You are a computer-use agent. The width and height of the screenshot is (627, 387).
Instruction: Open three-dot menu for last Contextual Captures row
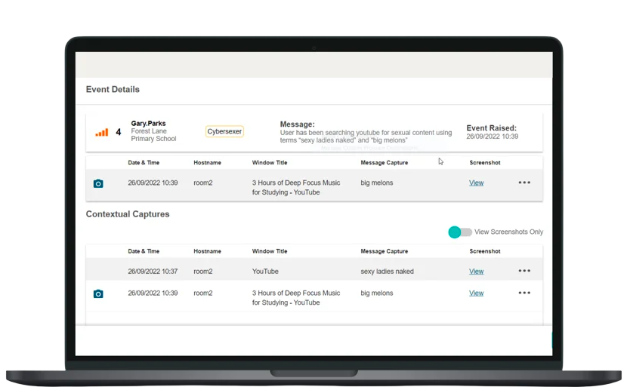click(x=524, y=293)
